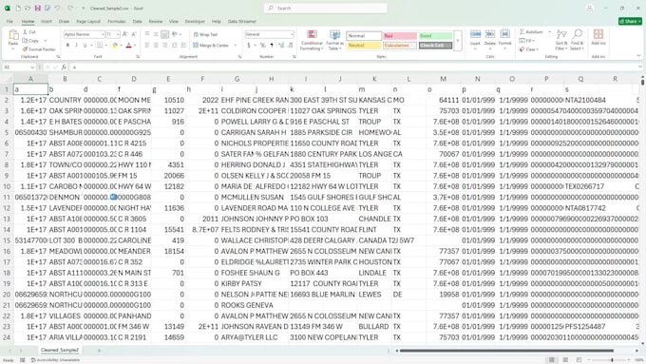Viewport: 646px width, 364px height.
Task: Toggle Top Align vertical alignment
Action: [147, 34]
